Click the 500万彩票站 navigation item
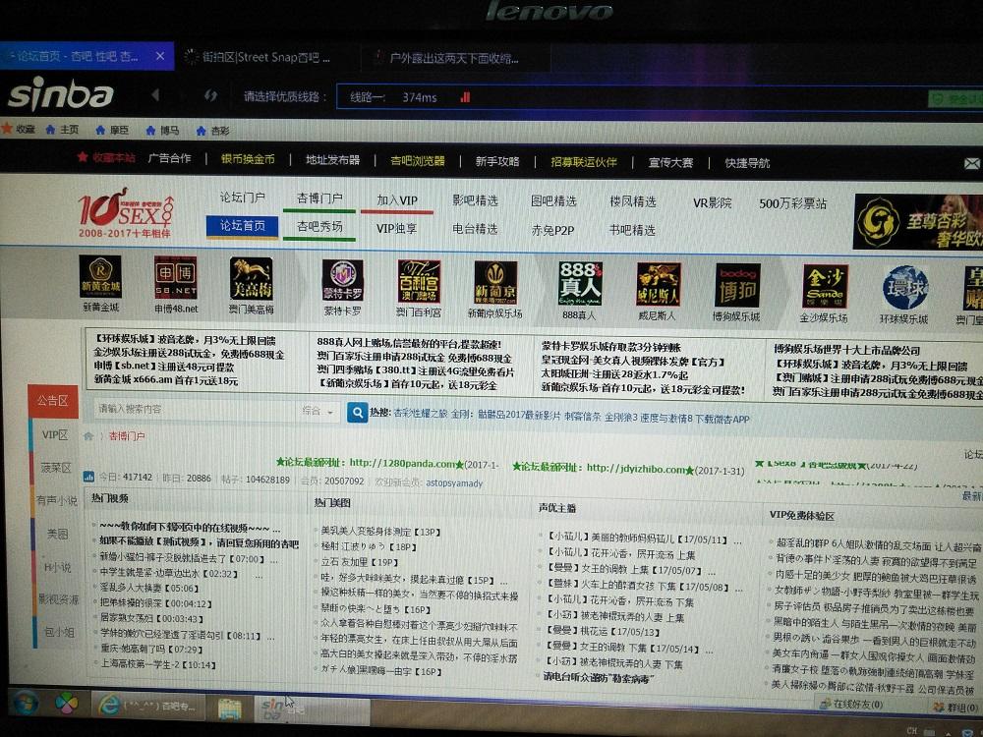 [793, 203]
